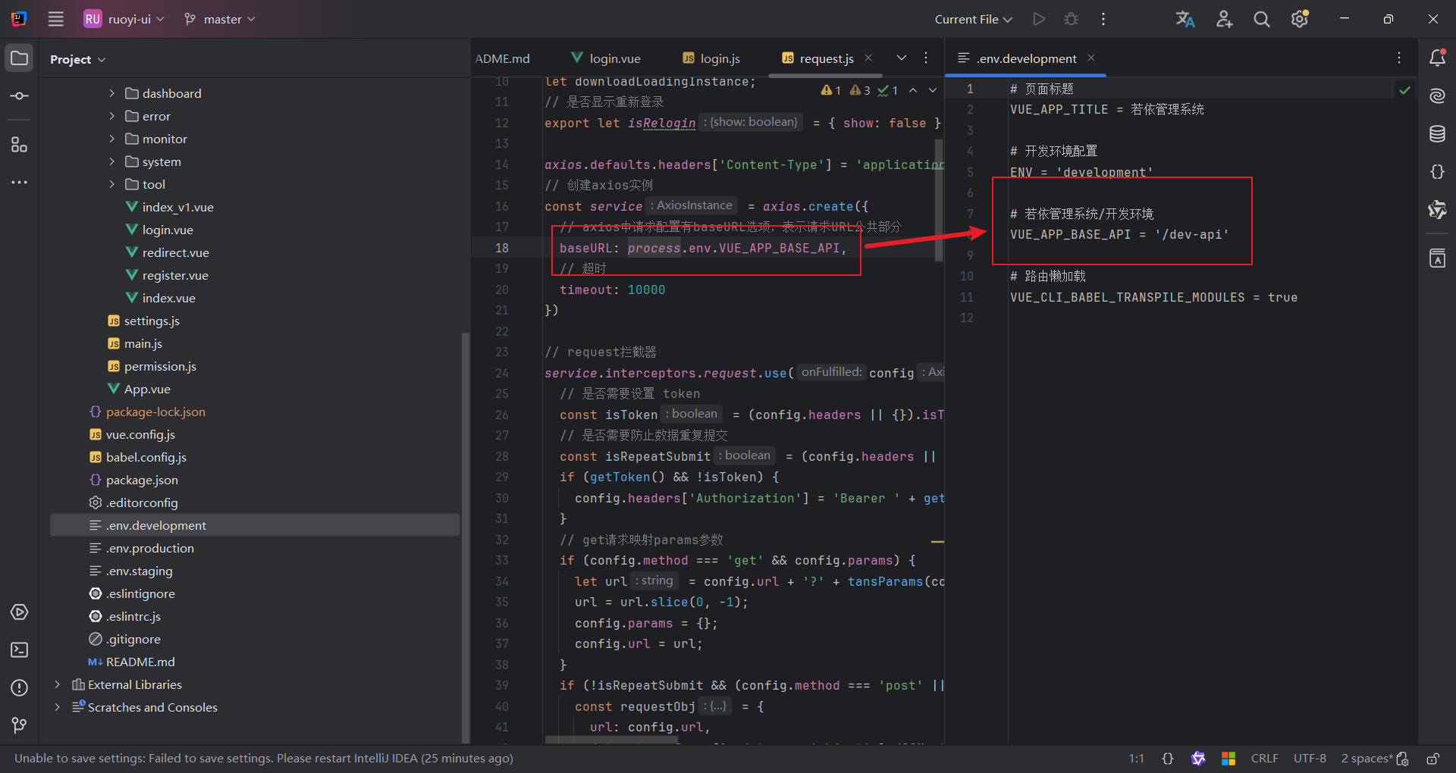
Task: Select package.json in project tree
Action: coord(142,480)
